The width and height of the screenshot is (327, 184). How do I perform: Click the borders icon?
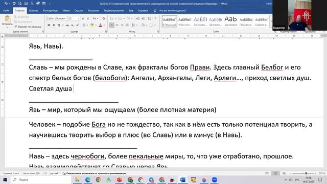coord(151,25)
